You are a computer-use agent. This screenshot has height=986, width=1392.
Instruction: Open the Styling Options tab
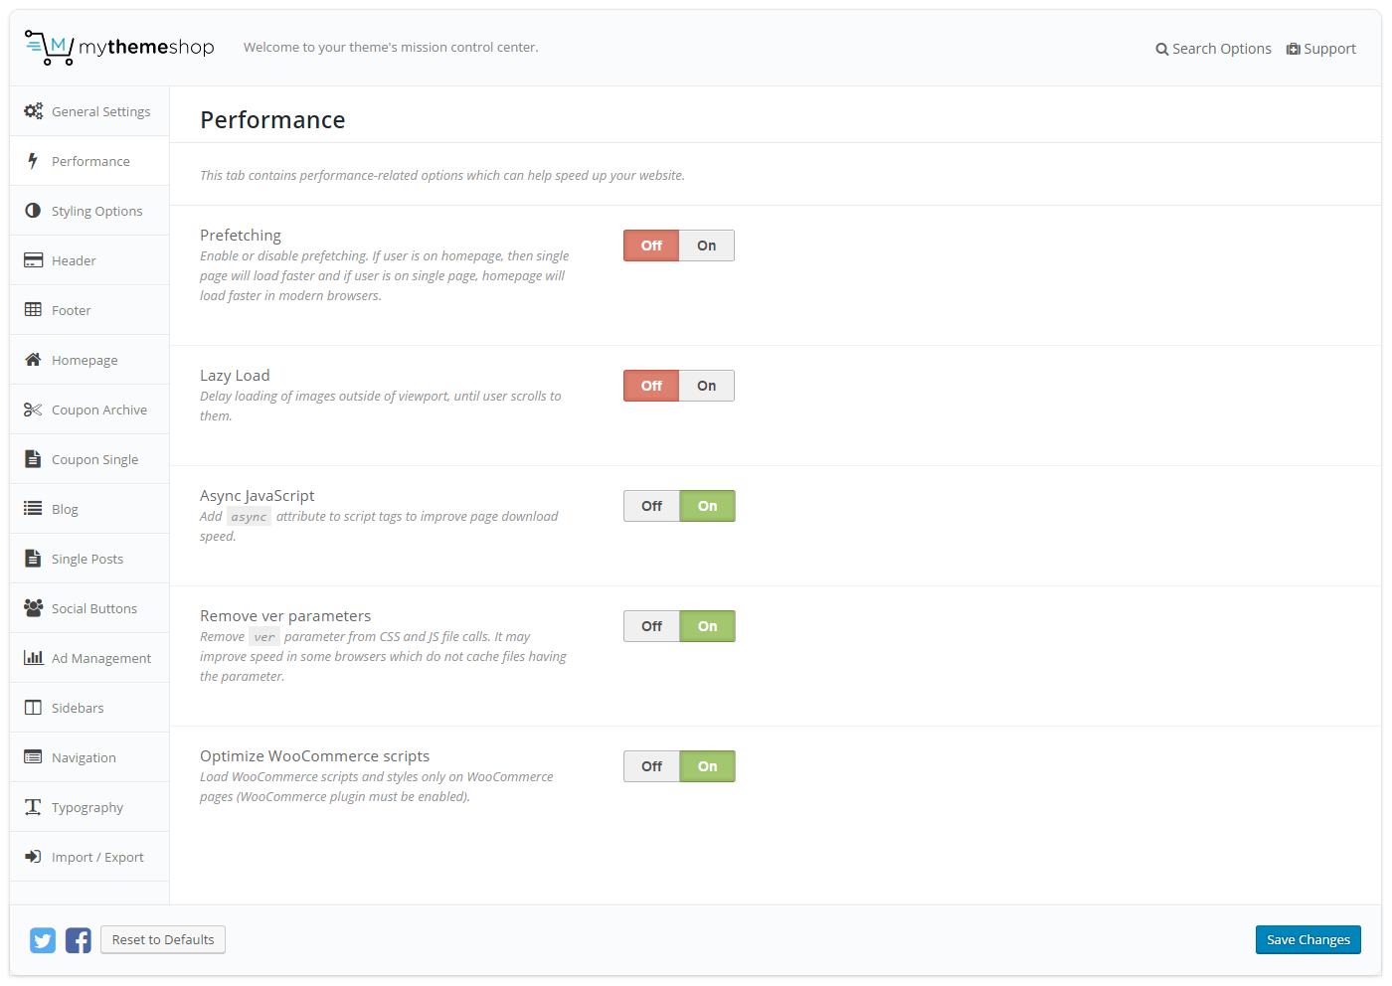(96, 211)
